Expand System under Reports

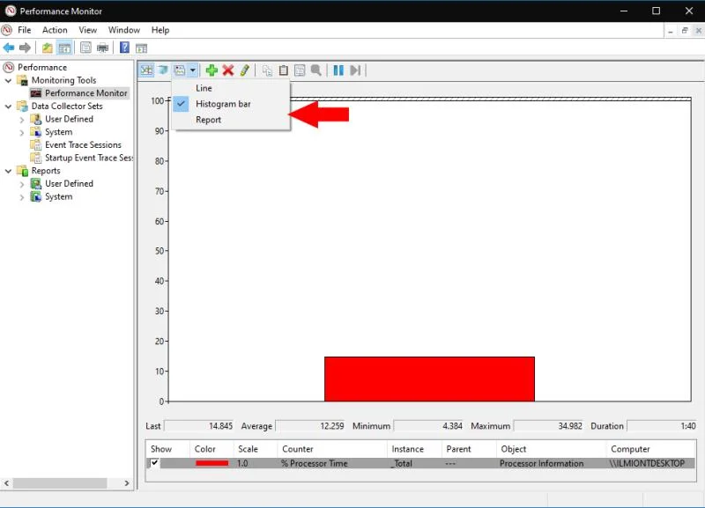click(x=21, y=197)
